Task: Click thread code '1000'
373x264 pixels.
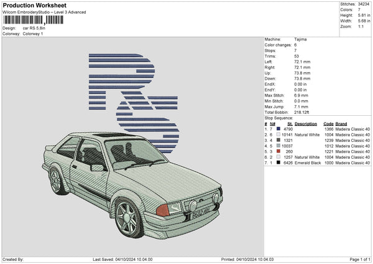Action: point(329,163)
